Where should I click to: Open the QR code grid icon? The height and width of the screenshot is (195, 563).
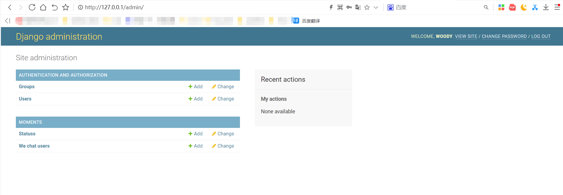[340, 7]
